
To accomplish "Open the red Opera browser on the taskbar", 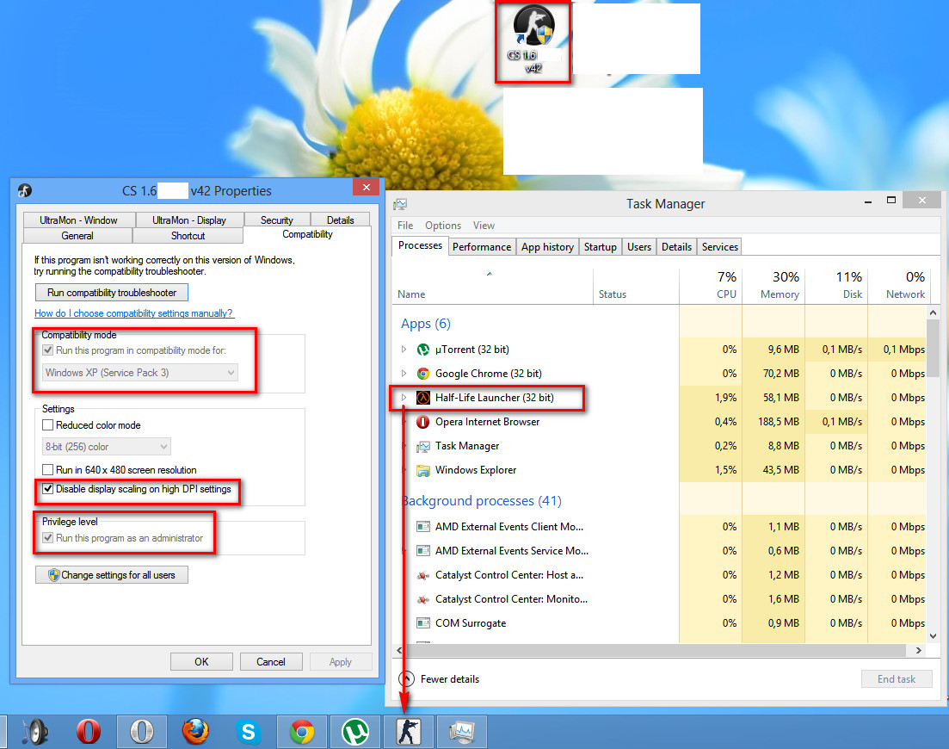I will [89, 732].
